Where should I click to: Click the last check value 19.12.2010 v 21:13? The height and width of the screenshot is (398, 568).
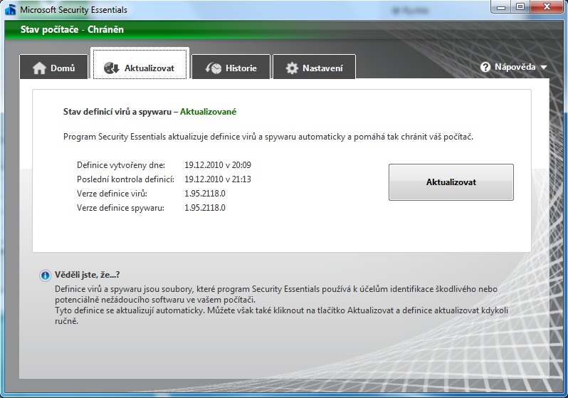tap(218, 179)
